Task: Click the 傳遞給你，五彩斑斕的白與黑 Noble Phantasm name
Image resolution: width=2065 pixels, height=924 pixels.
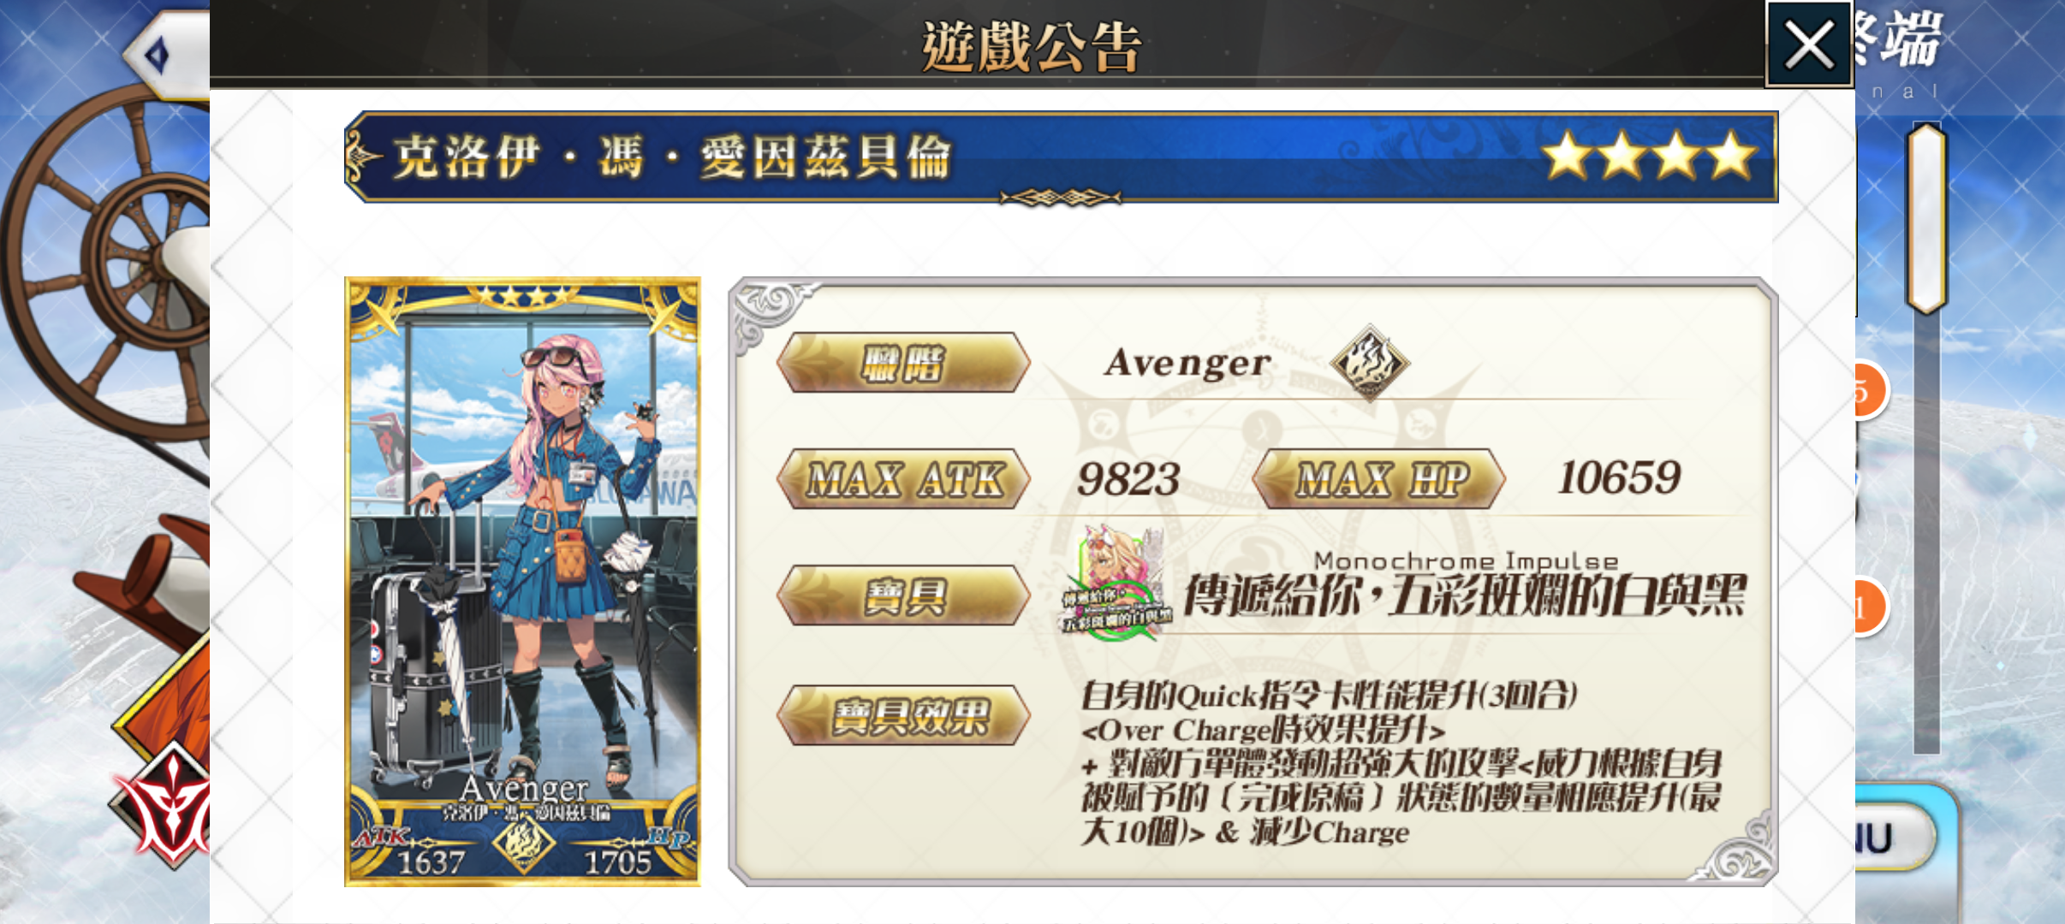Action: pyautogui.click(x=1465, y=595)
